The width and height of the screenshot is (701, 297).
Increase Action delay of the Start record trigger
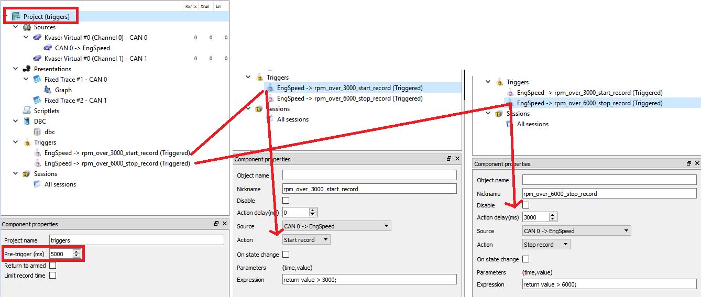tap(313, 211)
